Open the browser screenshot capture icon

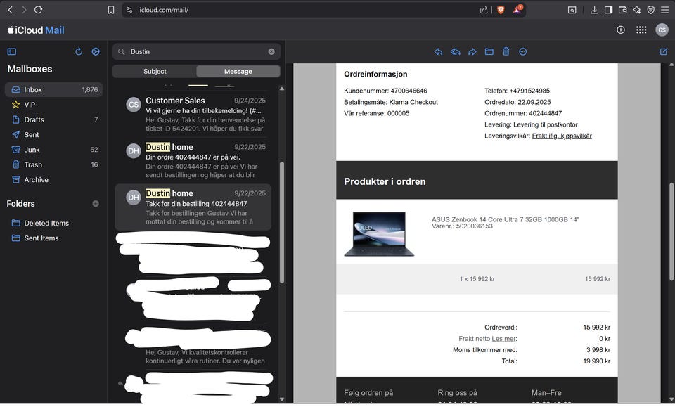click(x=572, y=10)
